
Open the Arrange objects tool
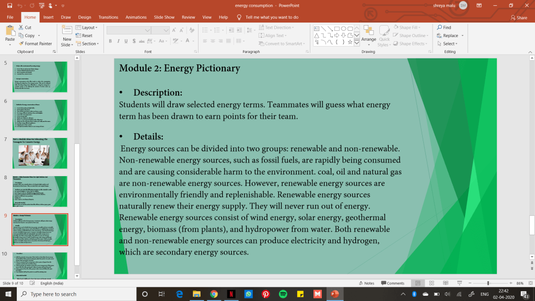pos(368,33)
